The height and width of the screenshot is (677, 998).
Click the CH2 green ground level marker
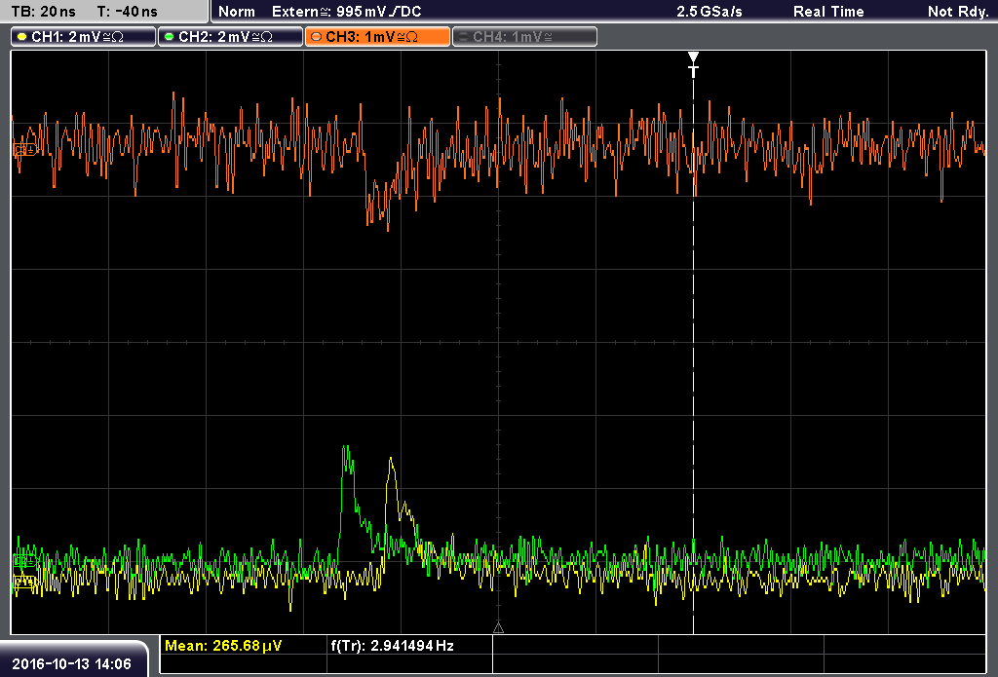pyautogui.click(x=24, y=560)
